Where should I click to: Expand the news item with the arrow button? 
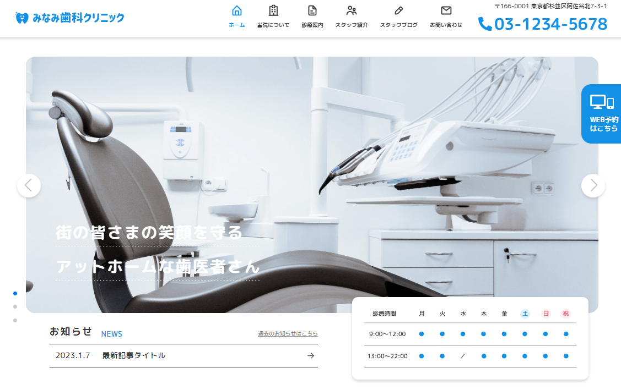click(x=310, y=355)
